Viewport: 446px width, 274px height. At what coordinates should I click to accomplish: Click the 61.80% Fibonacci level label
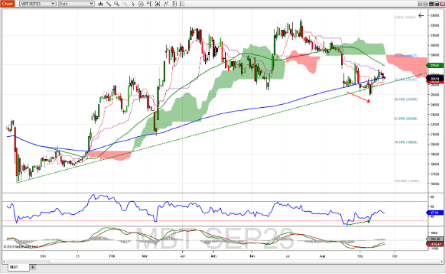pyautogui.click(x=406, y=118)
